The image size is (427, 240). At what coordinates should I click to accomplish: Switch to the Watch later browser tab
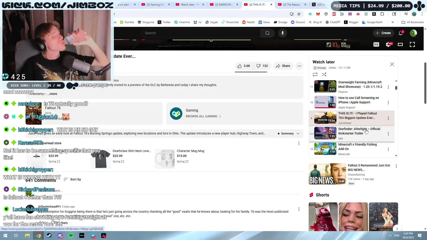click(190, 5)
